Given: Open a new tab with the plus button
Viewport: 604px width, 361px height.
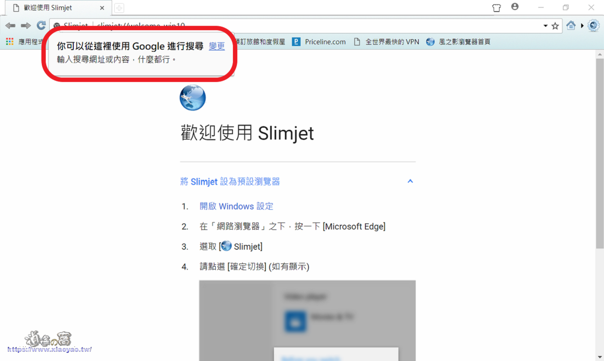Looking at the screenshot, I should (119, 8).
